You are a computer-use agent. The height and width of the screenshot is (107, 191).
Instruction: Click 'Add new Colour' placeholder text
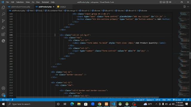(141, 17)
